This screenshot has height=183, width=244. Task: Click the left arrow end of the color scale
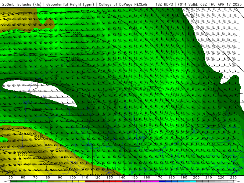click(7, 181)
